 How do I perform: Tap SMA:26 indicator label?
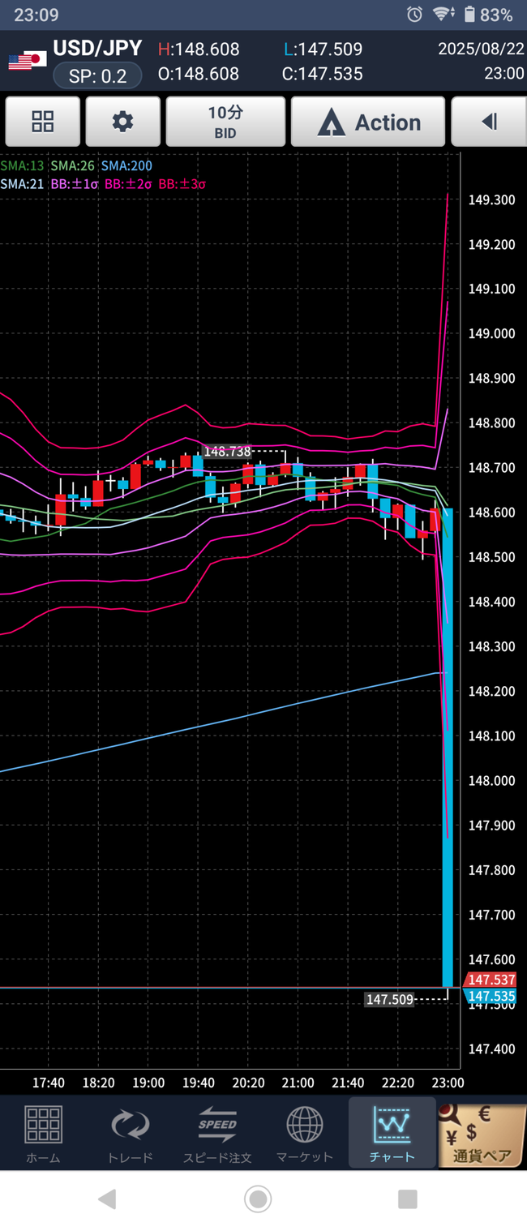[x=73, y=166]
